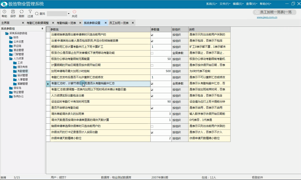This screenshot has width=301, height=180.
Task: Select the 供应链 folder
Action: tap(15, 46)
